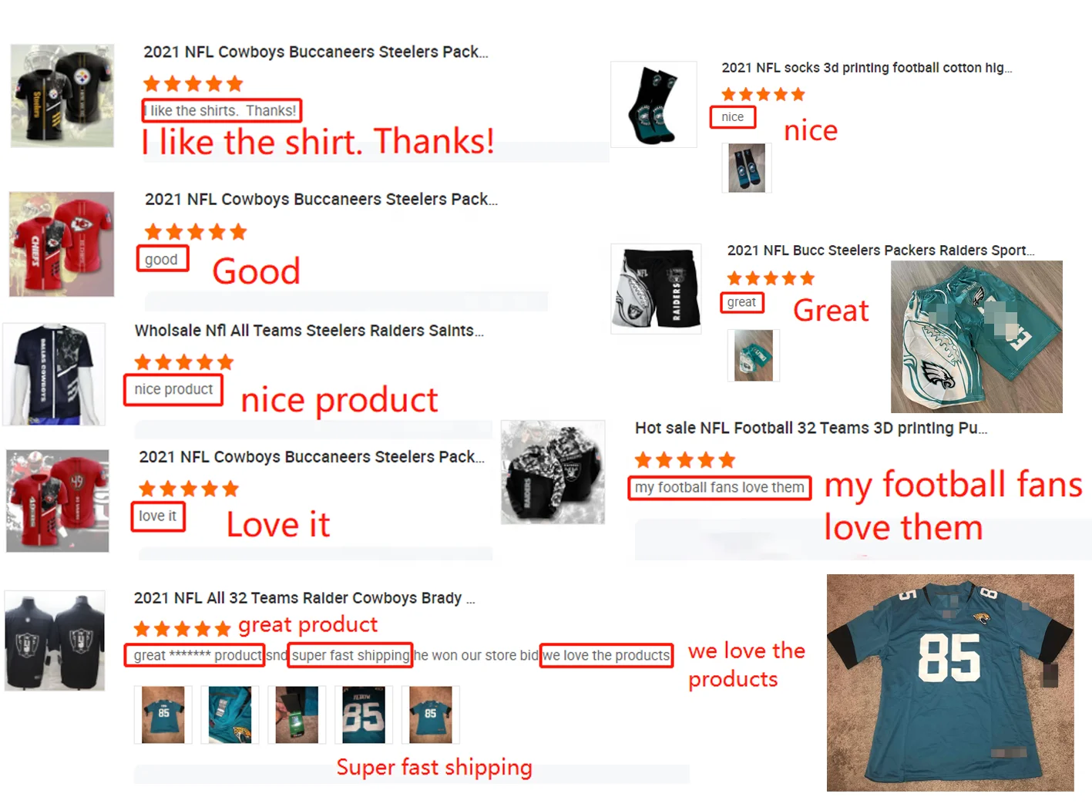This screenshot has width=1092, height=807.
Task: Open the Eagles socks product image
Action: (x=654, y=104)
